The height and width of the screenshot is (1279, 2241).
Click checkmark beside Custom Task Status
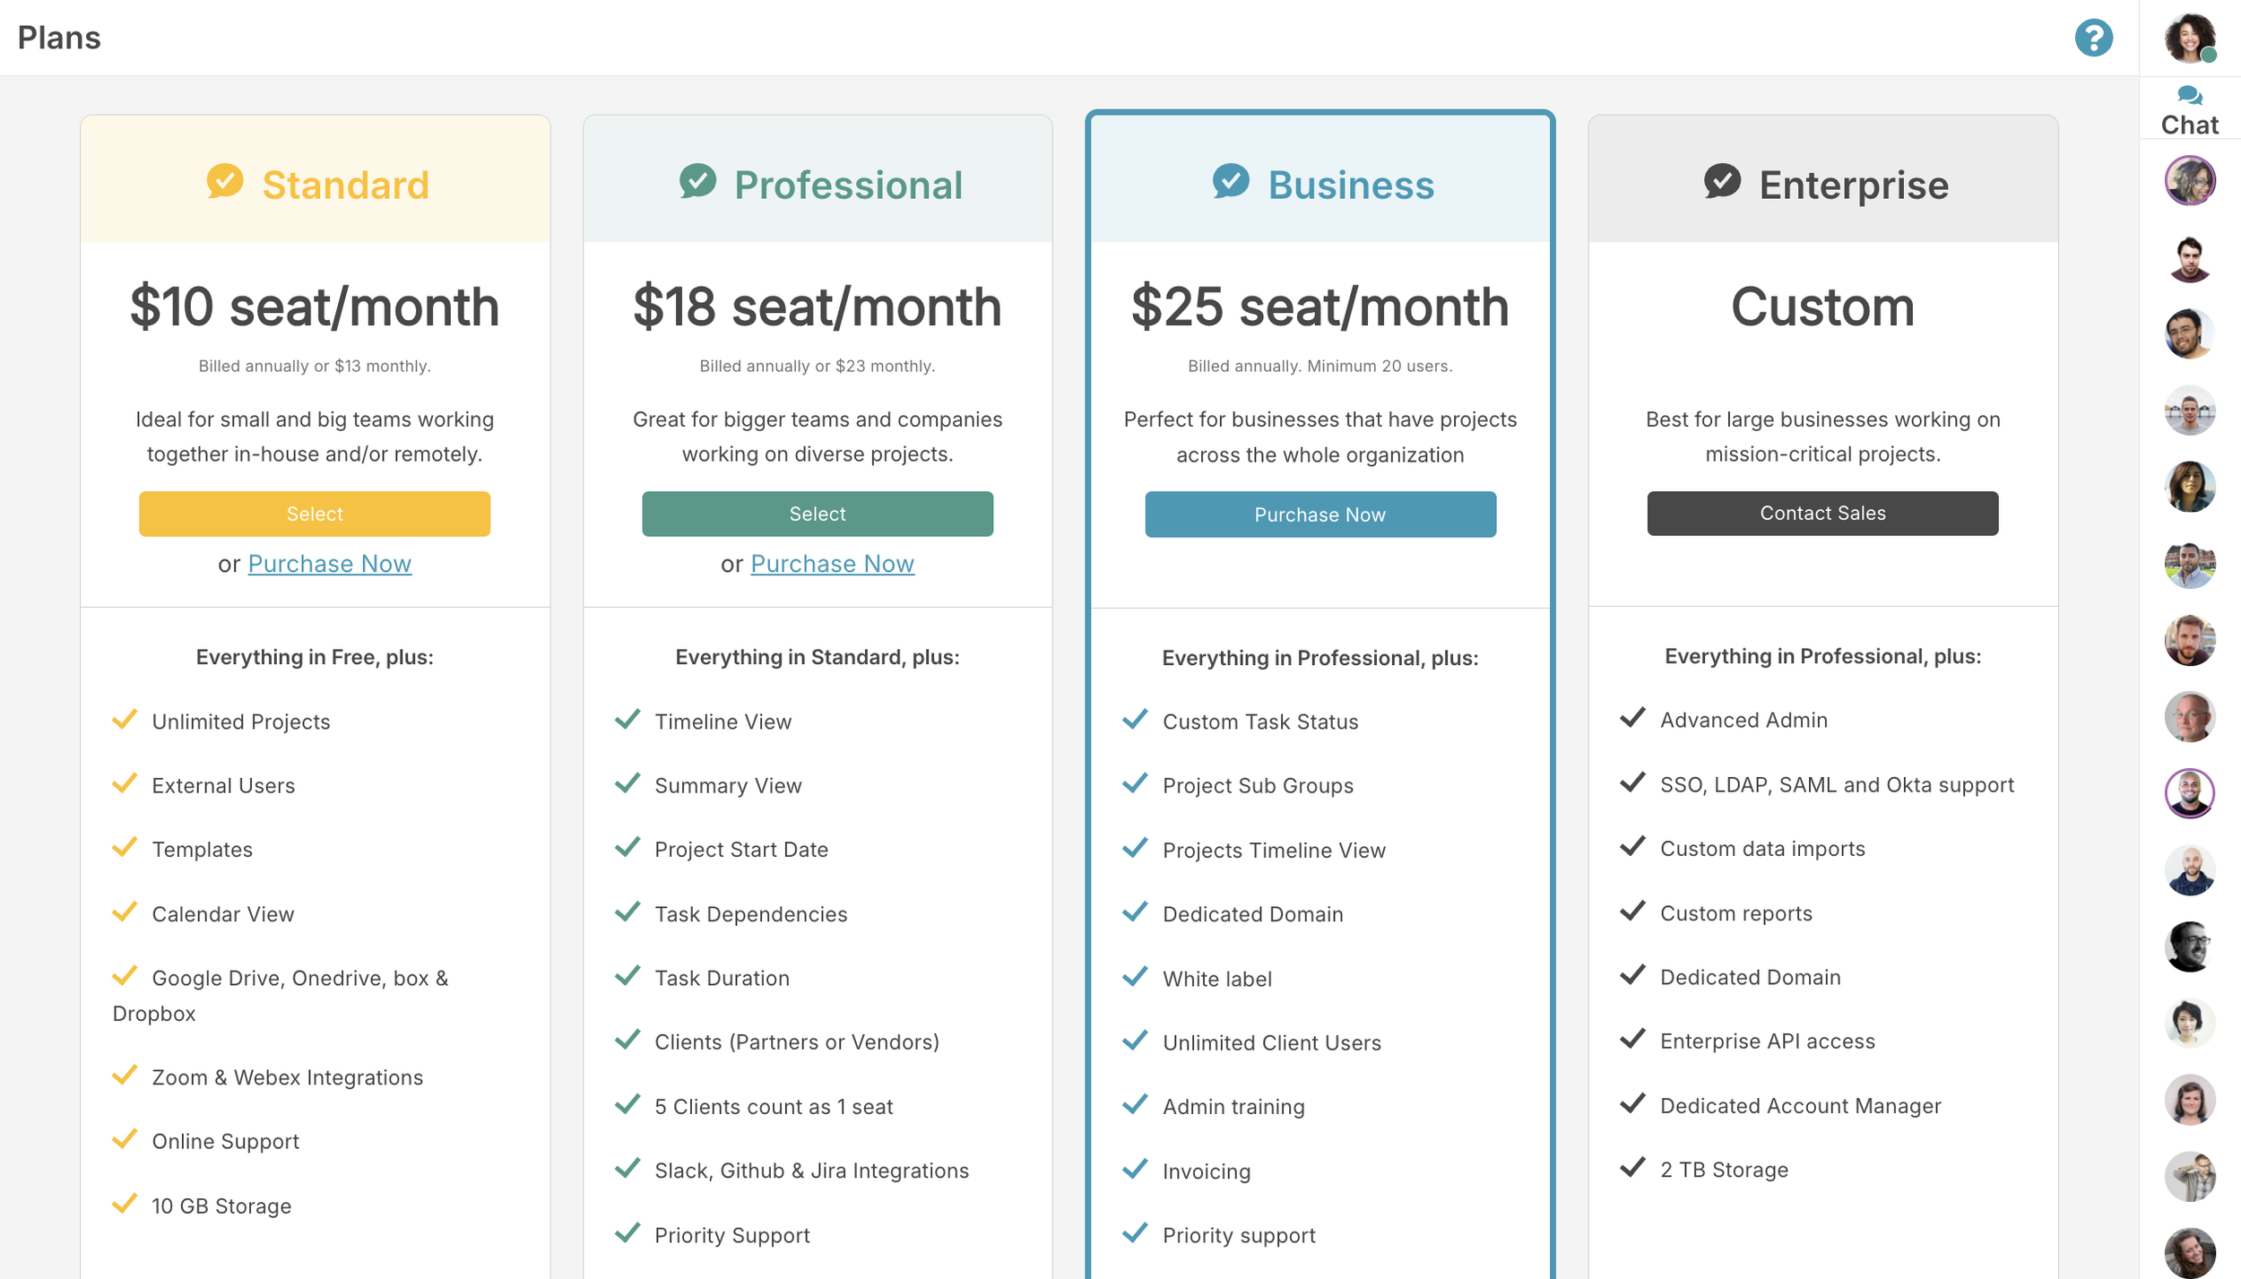click(1135, 720)
